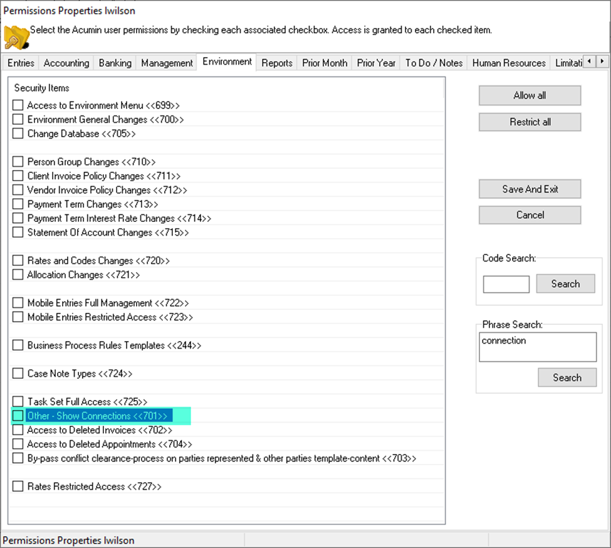Toggle Statement Of Account Changes <<715>>
Image resolution: width=611 pixels, height=548 pixels.
18,232
